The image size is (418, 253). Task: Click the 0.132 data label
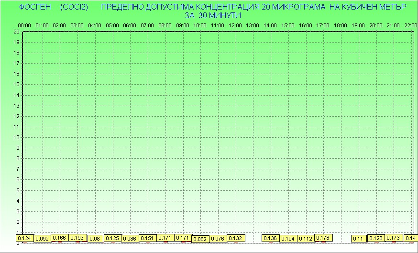tap(236, 238)
